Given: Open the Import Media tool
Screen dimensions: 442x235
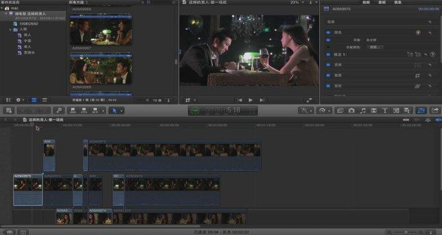Looking at the screenshot, I should (x=9, y=110).
